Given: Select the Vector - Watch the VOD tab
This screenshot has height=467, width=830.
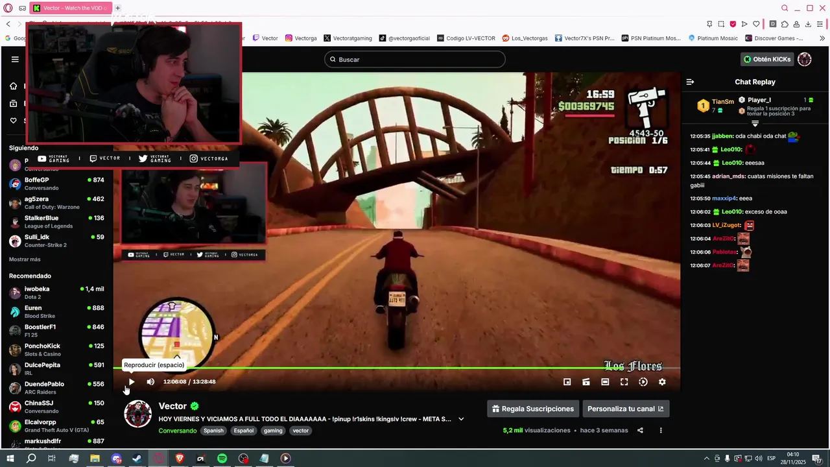Looking at the screenshot, I should tap(70, 8).
